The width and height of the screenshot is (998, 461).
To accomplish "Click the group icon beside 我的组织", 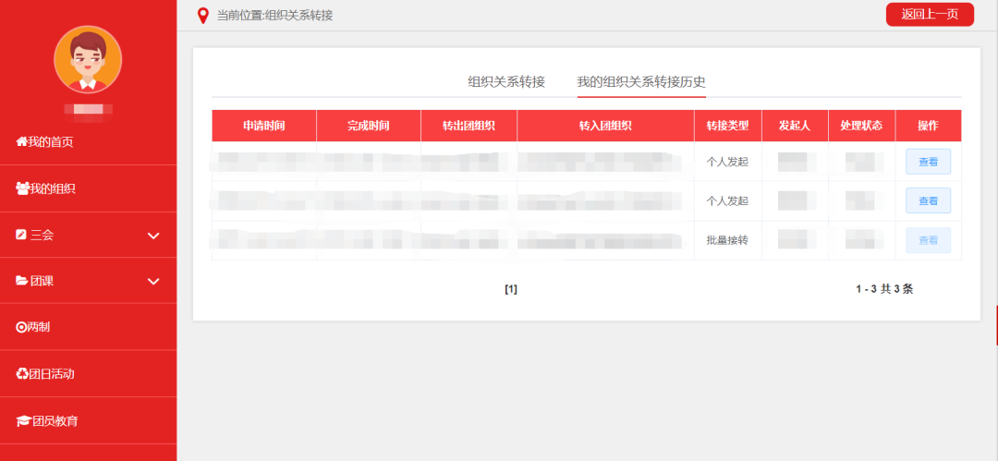I will pyautogui.click(x=22, y=188).
